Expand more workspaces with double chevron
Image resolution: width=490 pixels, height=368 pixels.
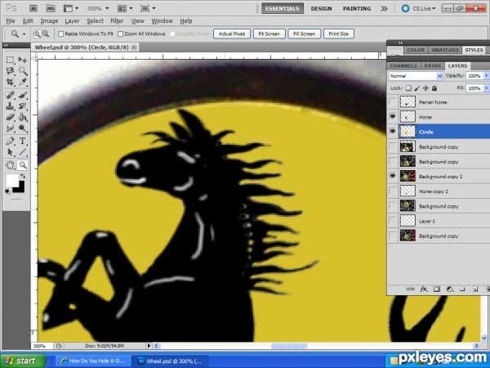(384, 8)
